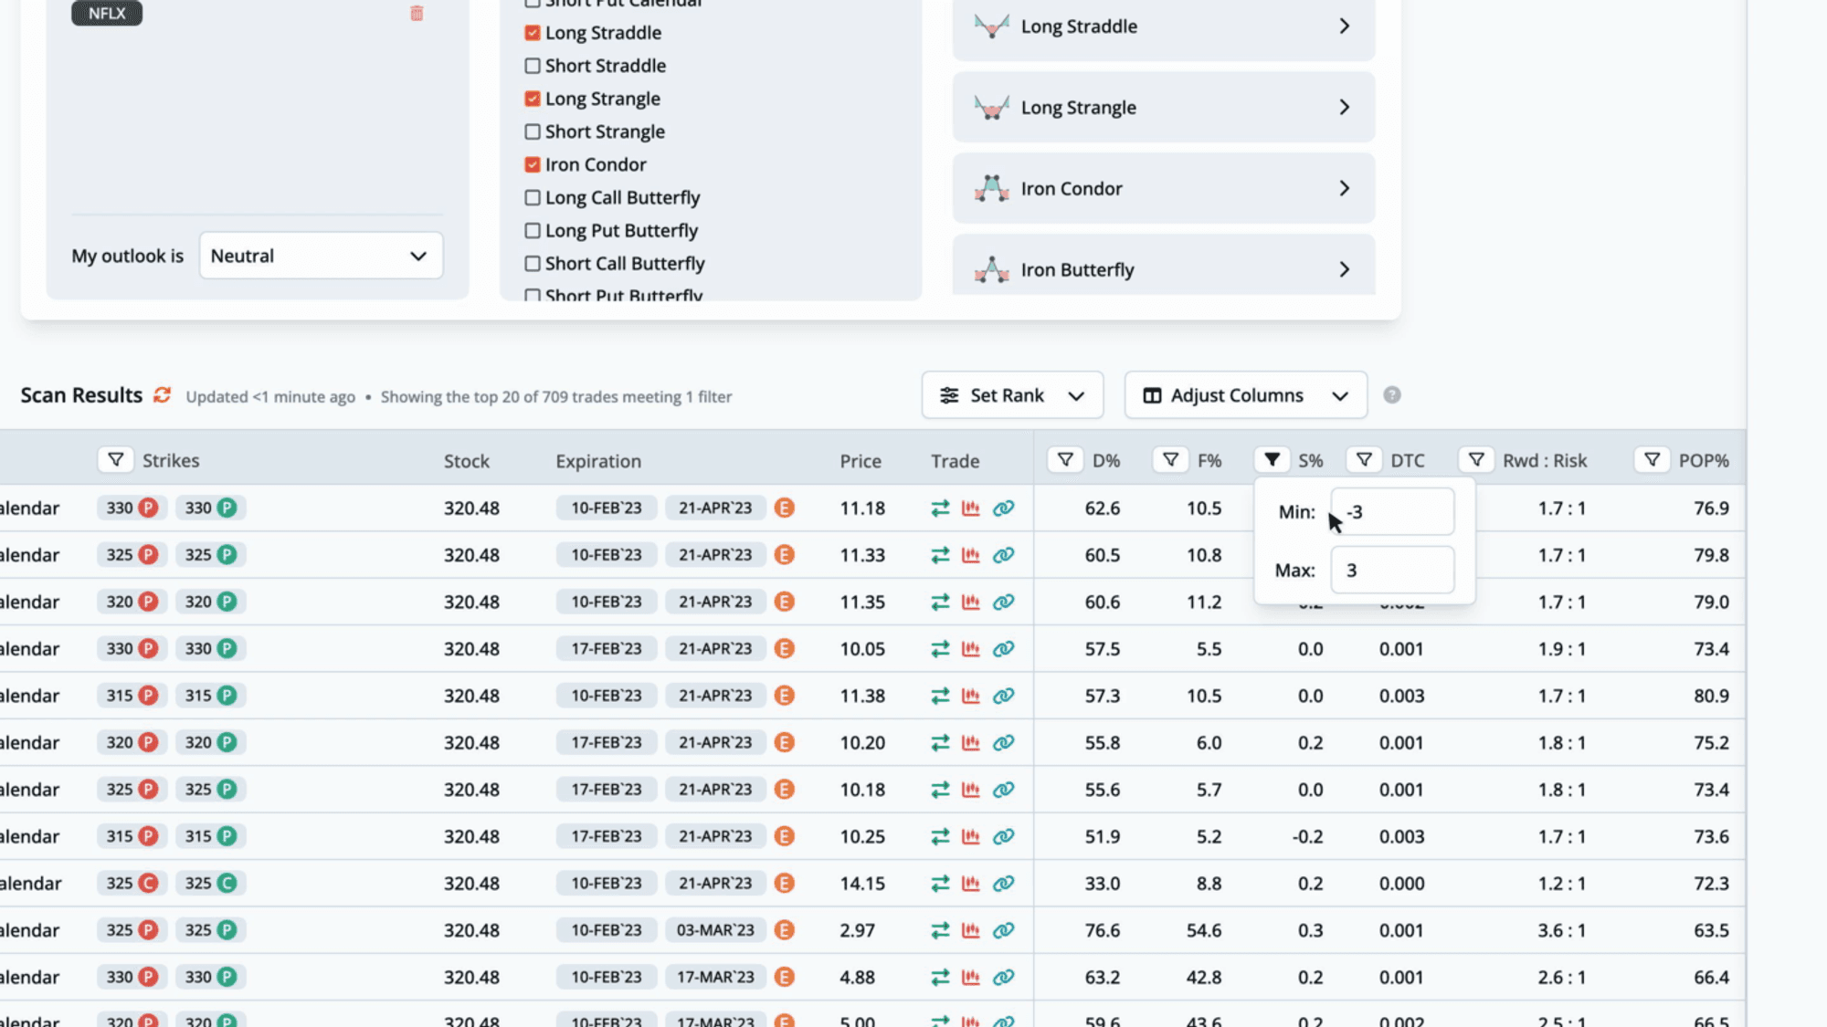
Task: Open the Strikes column filter funnel
Action: (116, 460)
